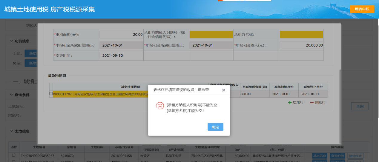Click the 确定 button in the dialog
The width and height of the screenshot is (379, 162).
215,127
